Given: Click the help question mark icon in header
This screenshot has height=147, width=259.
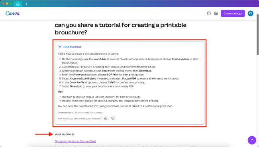Looking at the screenshot, I should click(209, 14).
